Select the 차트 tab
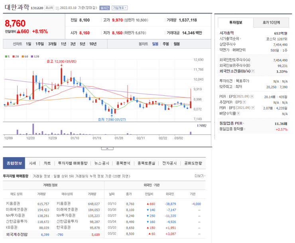The height and width of the screenshot is (243, 295). point(47,163)
